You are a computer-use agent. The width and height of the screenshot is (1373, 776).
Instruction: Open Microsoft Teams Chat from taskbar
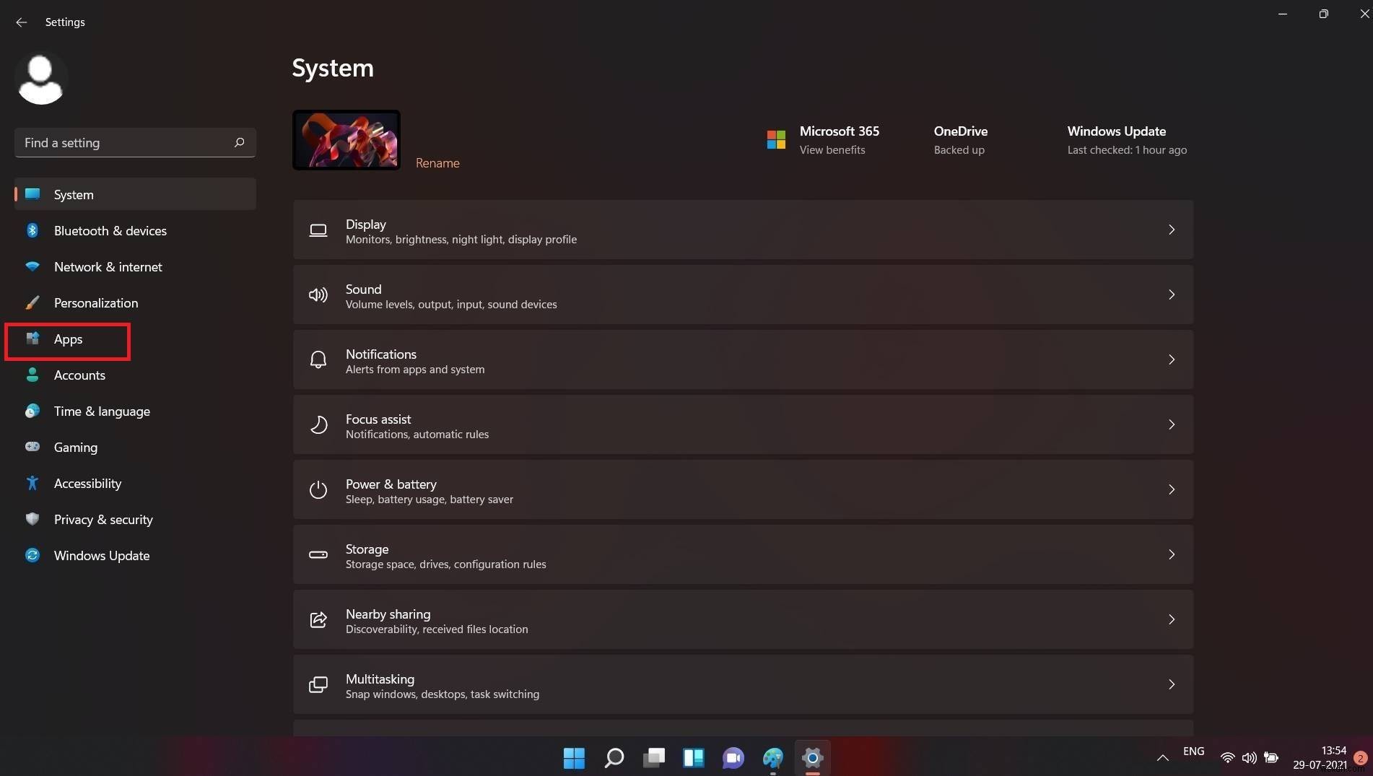coord(733,758)
